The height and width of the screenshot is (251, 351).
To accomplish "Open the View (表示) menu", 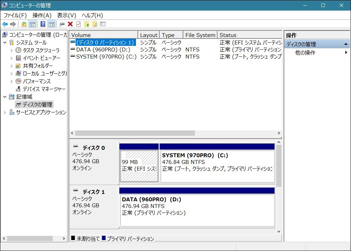I will click(x=66, y=16).
